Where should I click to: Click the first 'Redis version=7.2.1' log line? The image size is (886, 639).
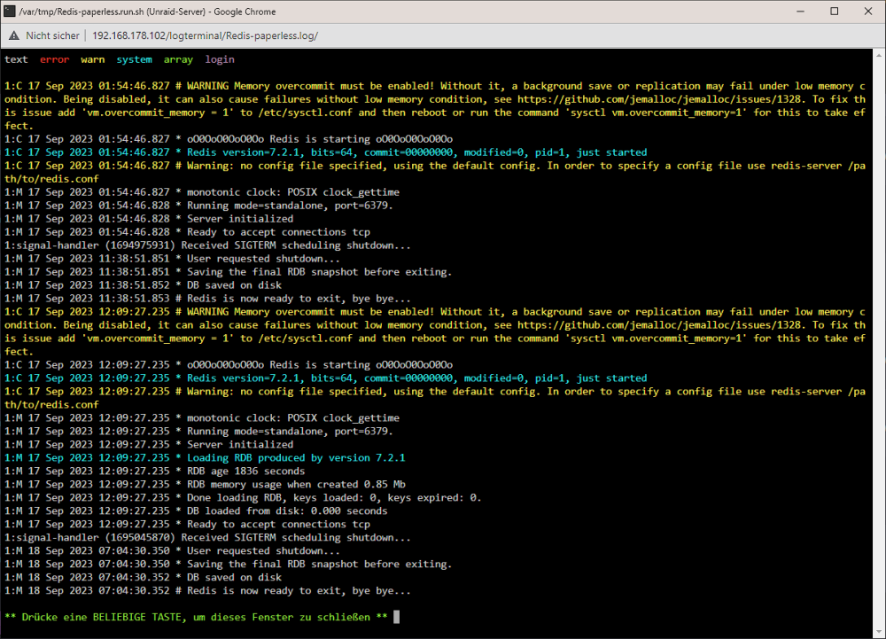point(325,152)
